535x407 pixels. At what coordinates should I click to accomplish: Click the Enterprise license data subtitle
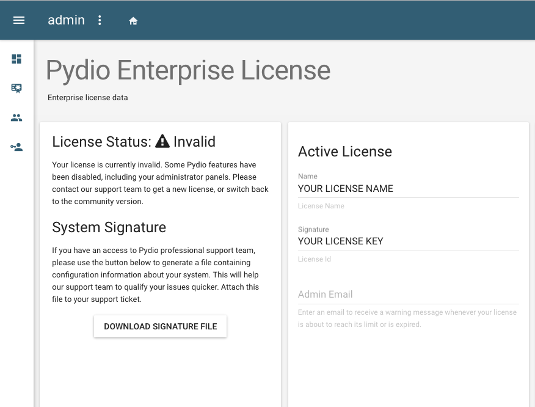[x=88, y=98]
